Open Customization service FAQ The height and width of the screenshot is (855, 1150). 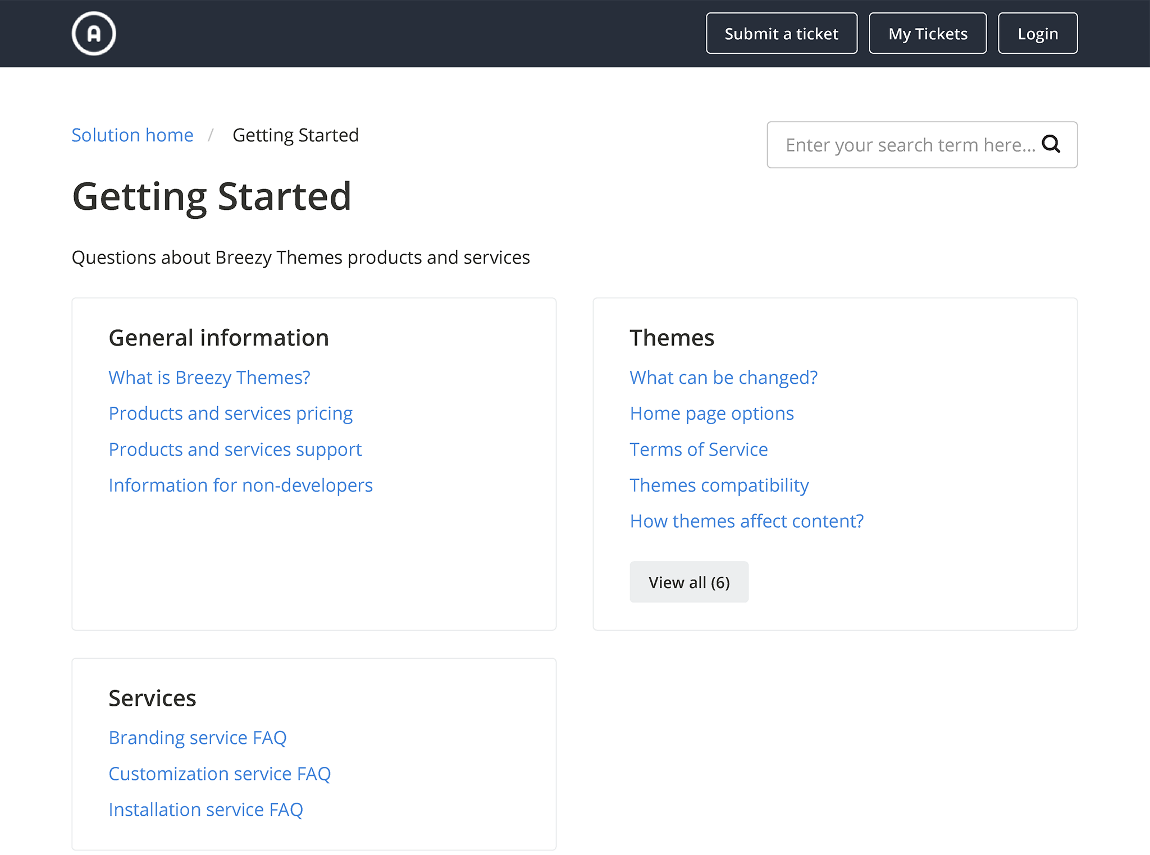[220, 774]
